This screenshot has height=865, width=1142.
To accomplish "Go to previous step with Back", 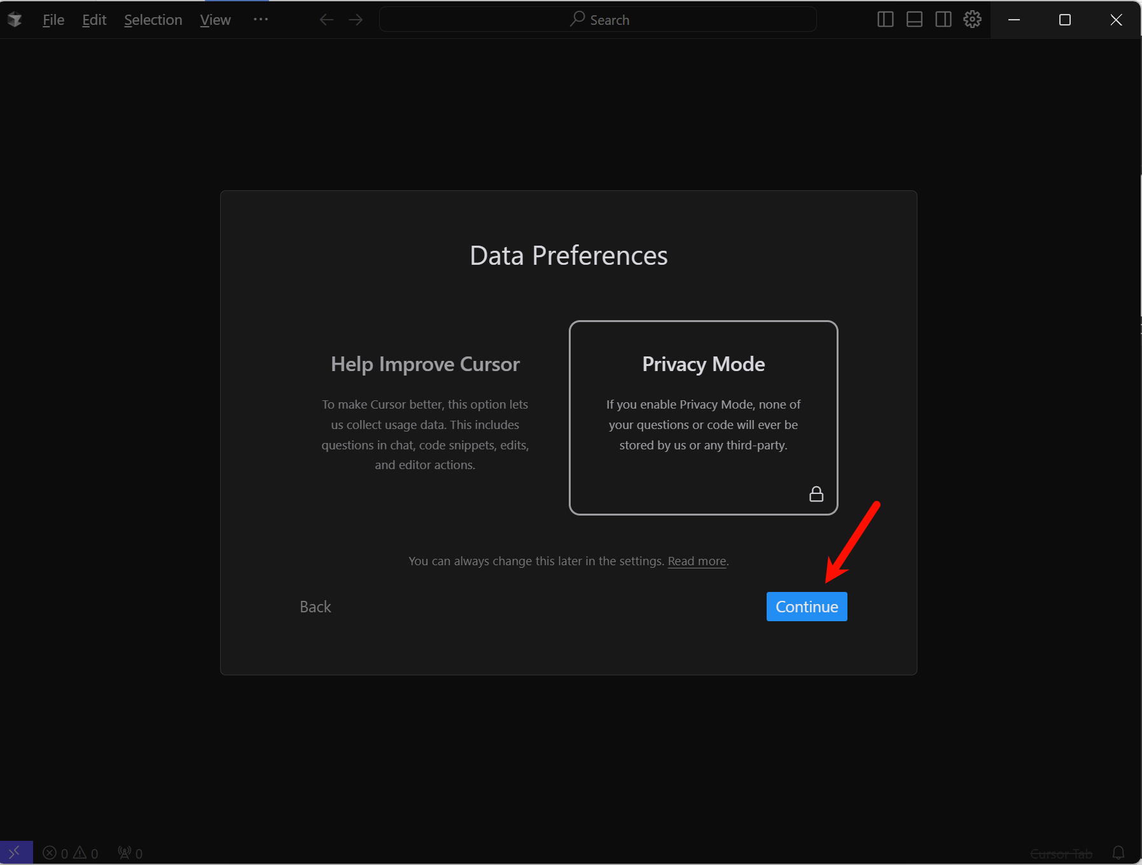I will (x=315, y=607).
